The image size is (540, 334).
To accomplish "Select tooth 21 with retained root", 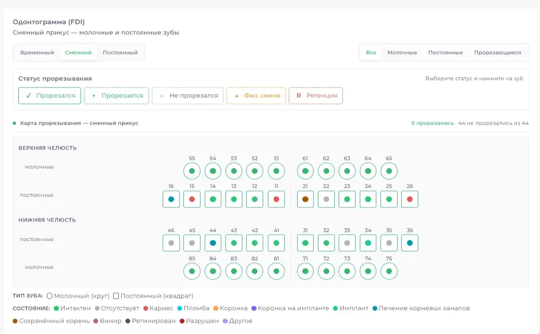I will click(x=305, y=199).
